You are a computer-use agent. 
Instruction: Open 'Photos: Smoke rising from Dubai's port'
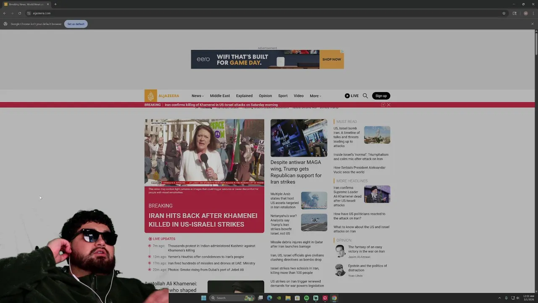[x=206, y=270]
